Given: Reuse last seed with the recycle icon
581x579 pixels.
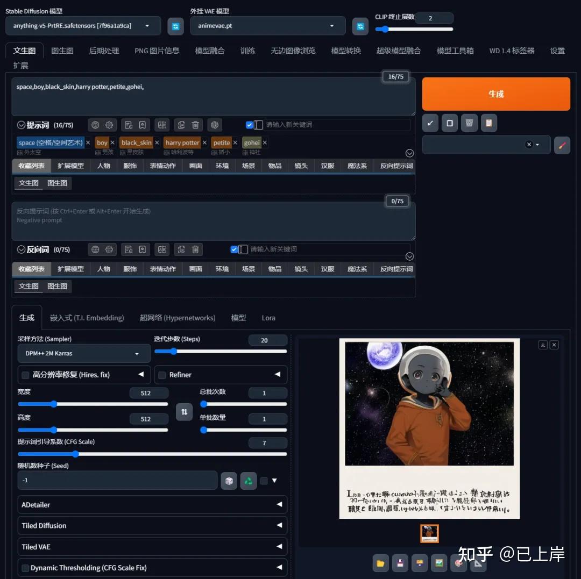Looking at the screenshot, I should pyautogui.click(x=249, y=481).
